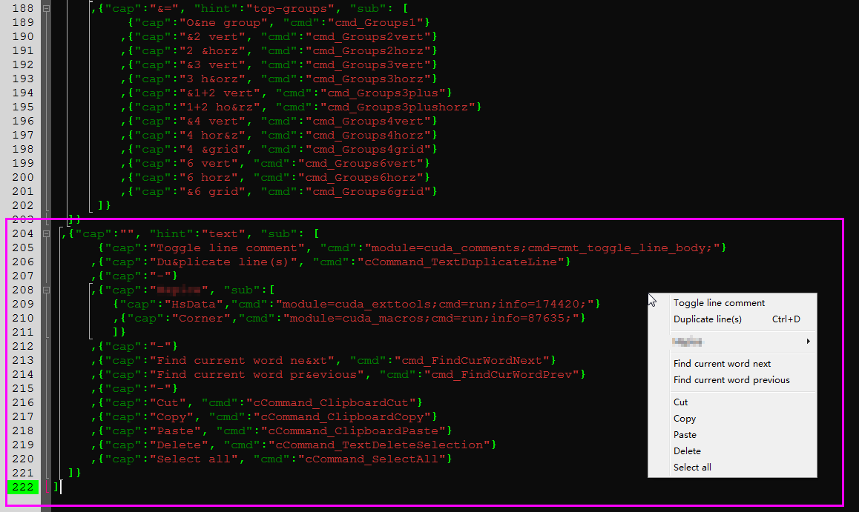Click the cCommand_TextDuplicateLine string in code
This screenshot has height=512, width=859.
pyautogui.click(x=461, y=262)
